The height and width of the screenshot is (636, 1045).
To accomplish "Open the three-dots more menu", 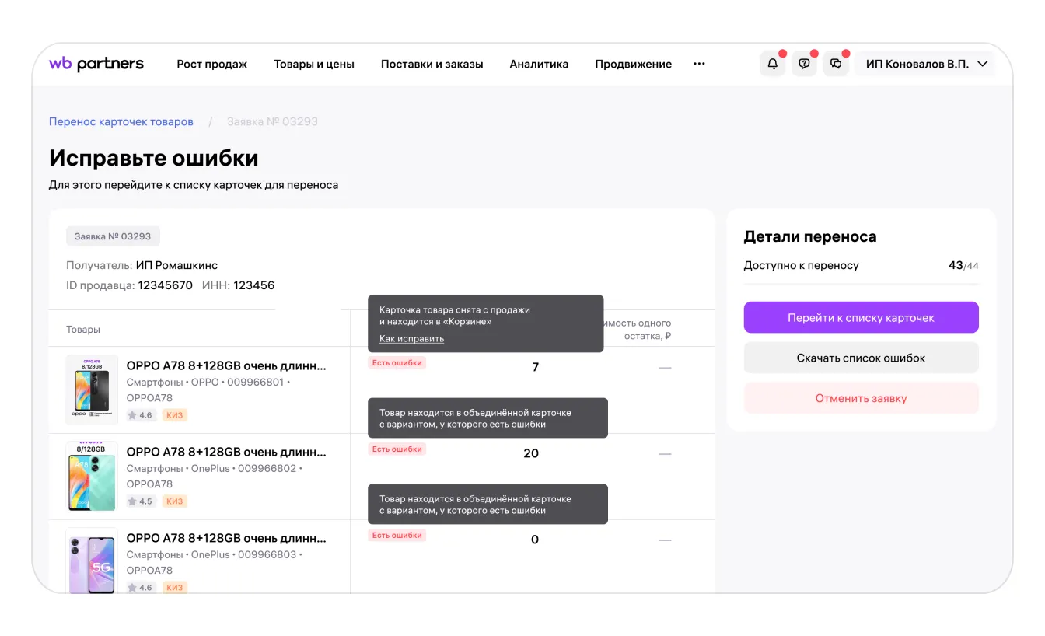I will [x=699, y=64].
